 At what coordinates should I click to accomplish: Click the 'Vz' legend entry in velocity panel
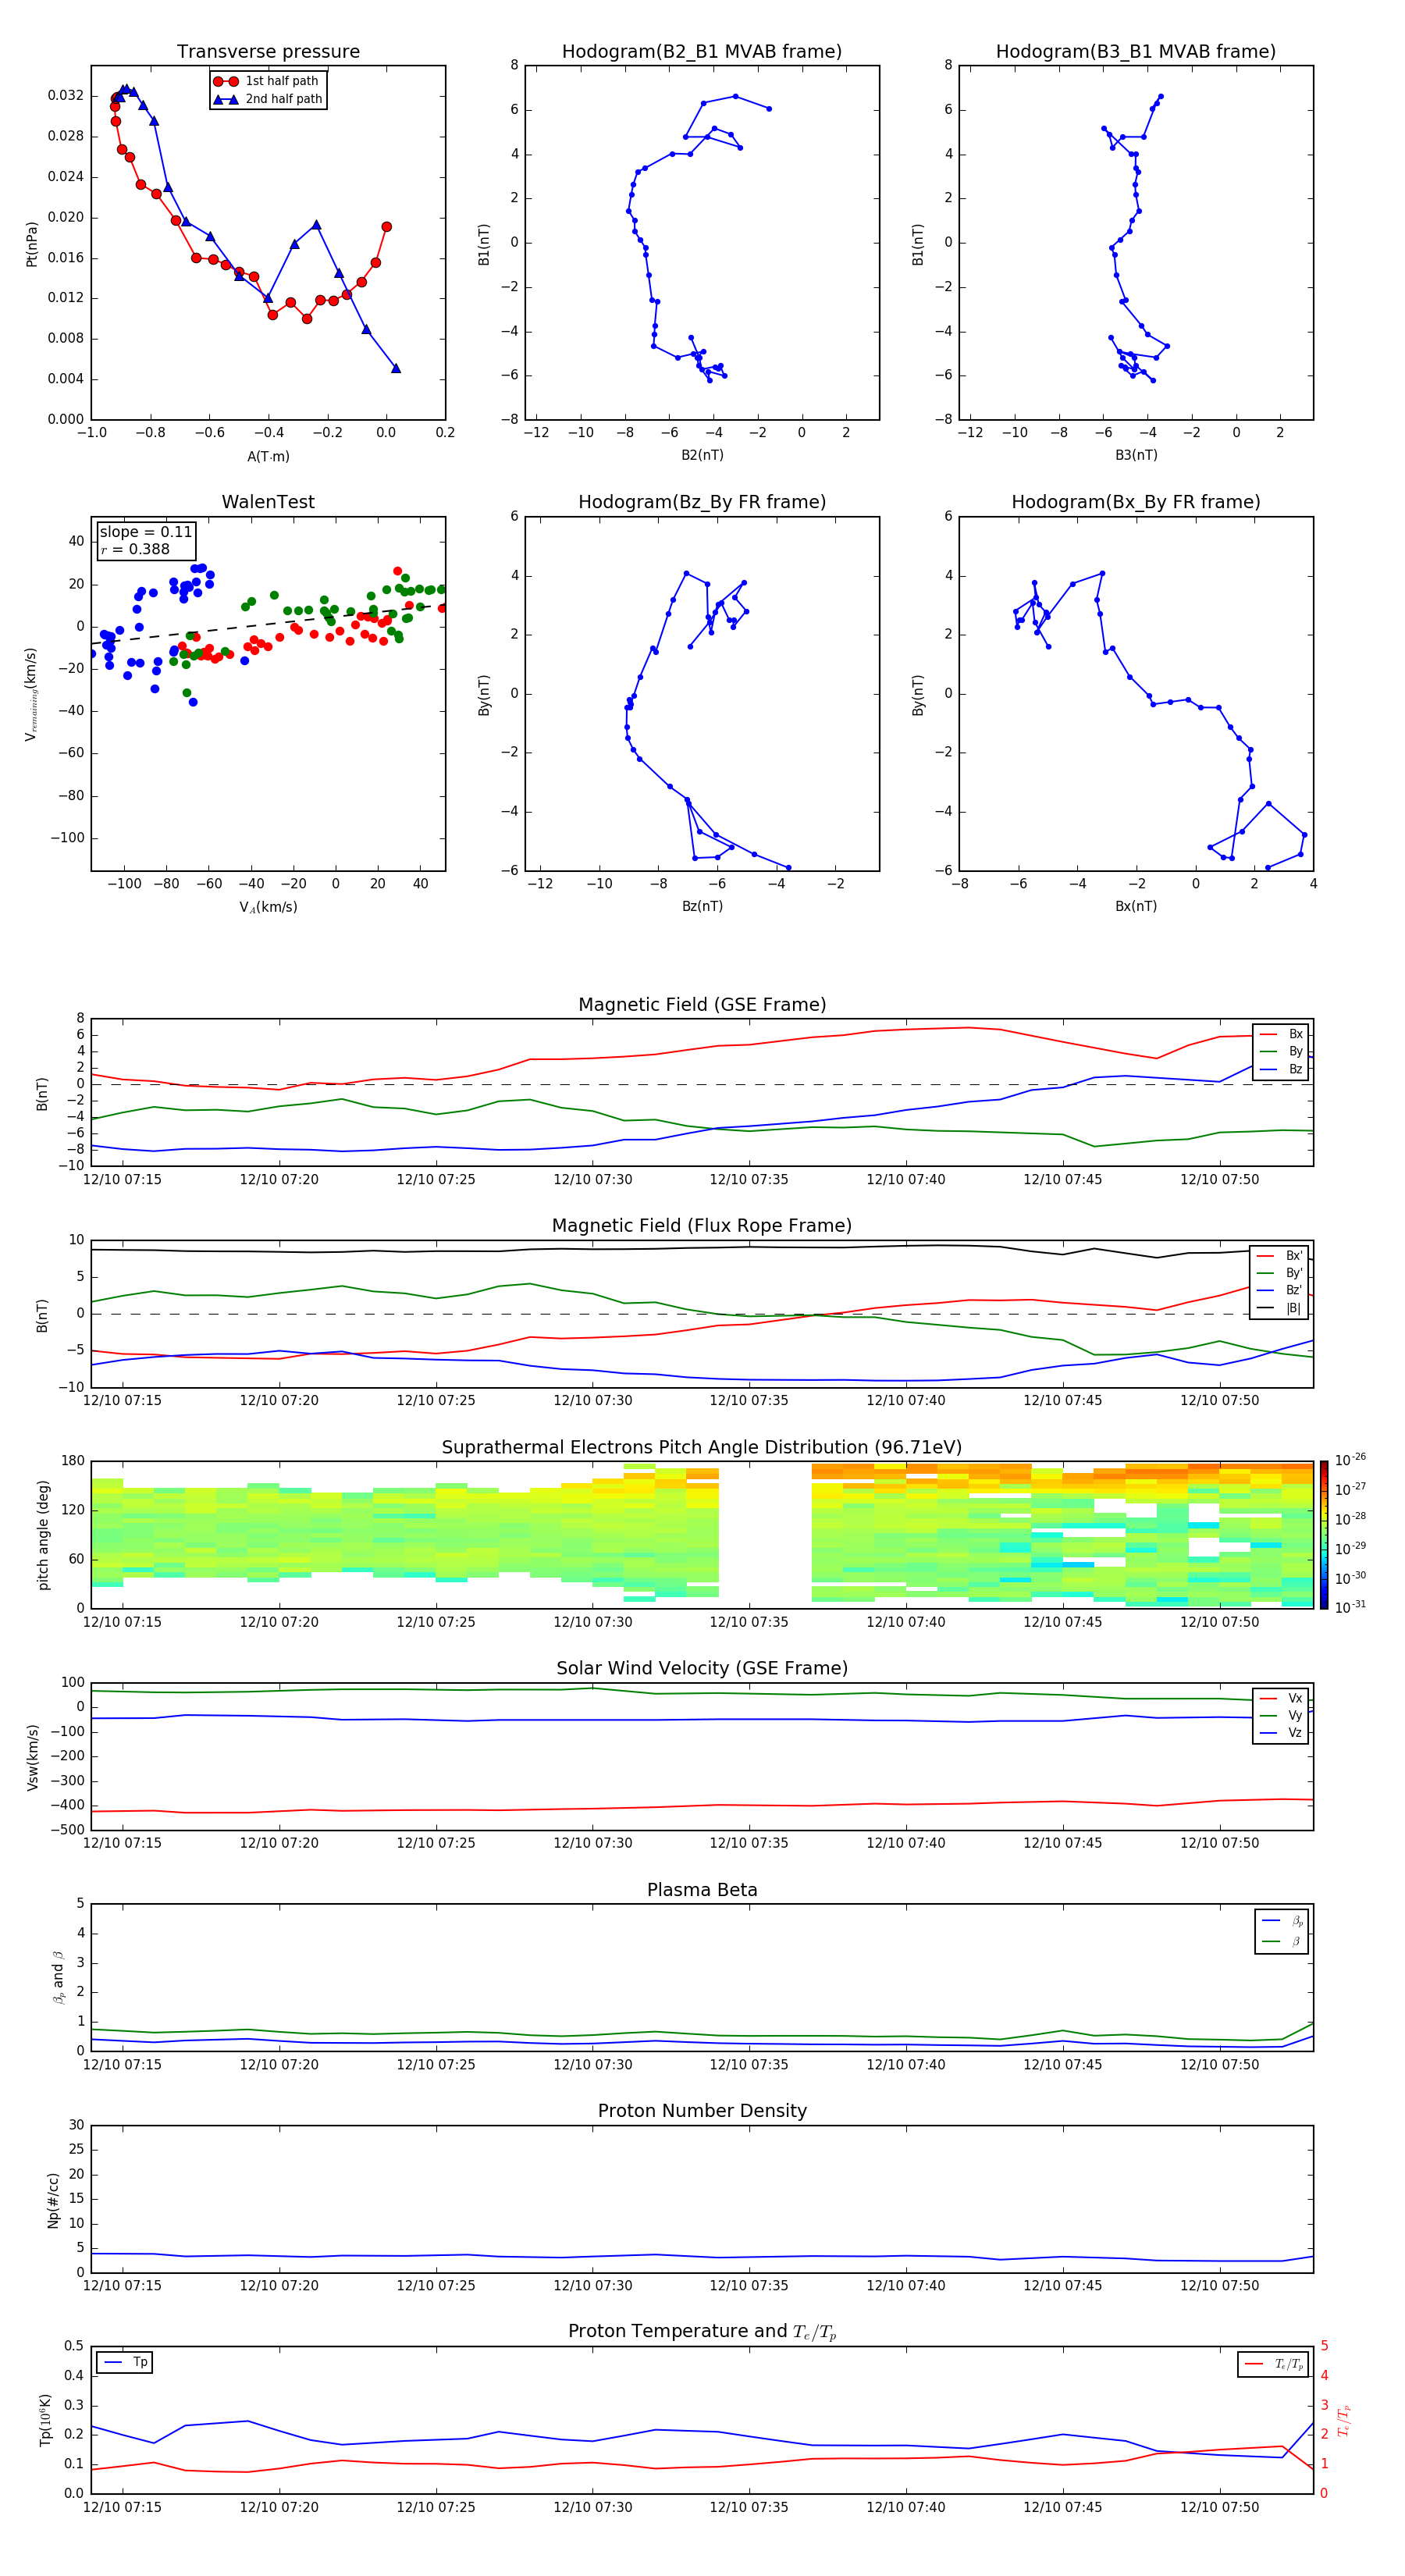(1281, 1732)
